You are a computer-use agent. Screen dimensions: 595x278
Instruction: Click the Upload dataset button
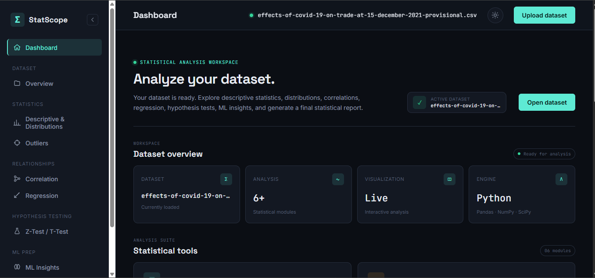pos(544,15)
